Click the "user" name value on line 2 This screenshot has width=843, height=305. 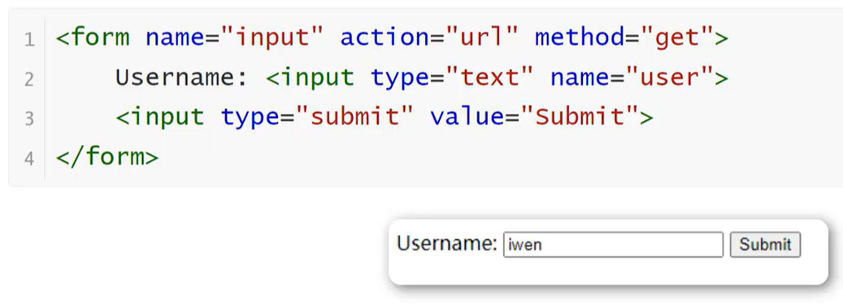pyautogui.click(x=669, y=78)
